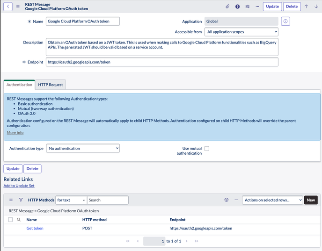Switch to the HTTP Request tab
This screenshot has height=251, width=322.
[x=51, y=85]
